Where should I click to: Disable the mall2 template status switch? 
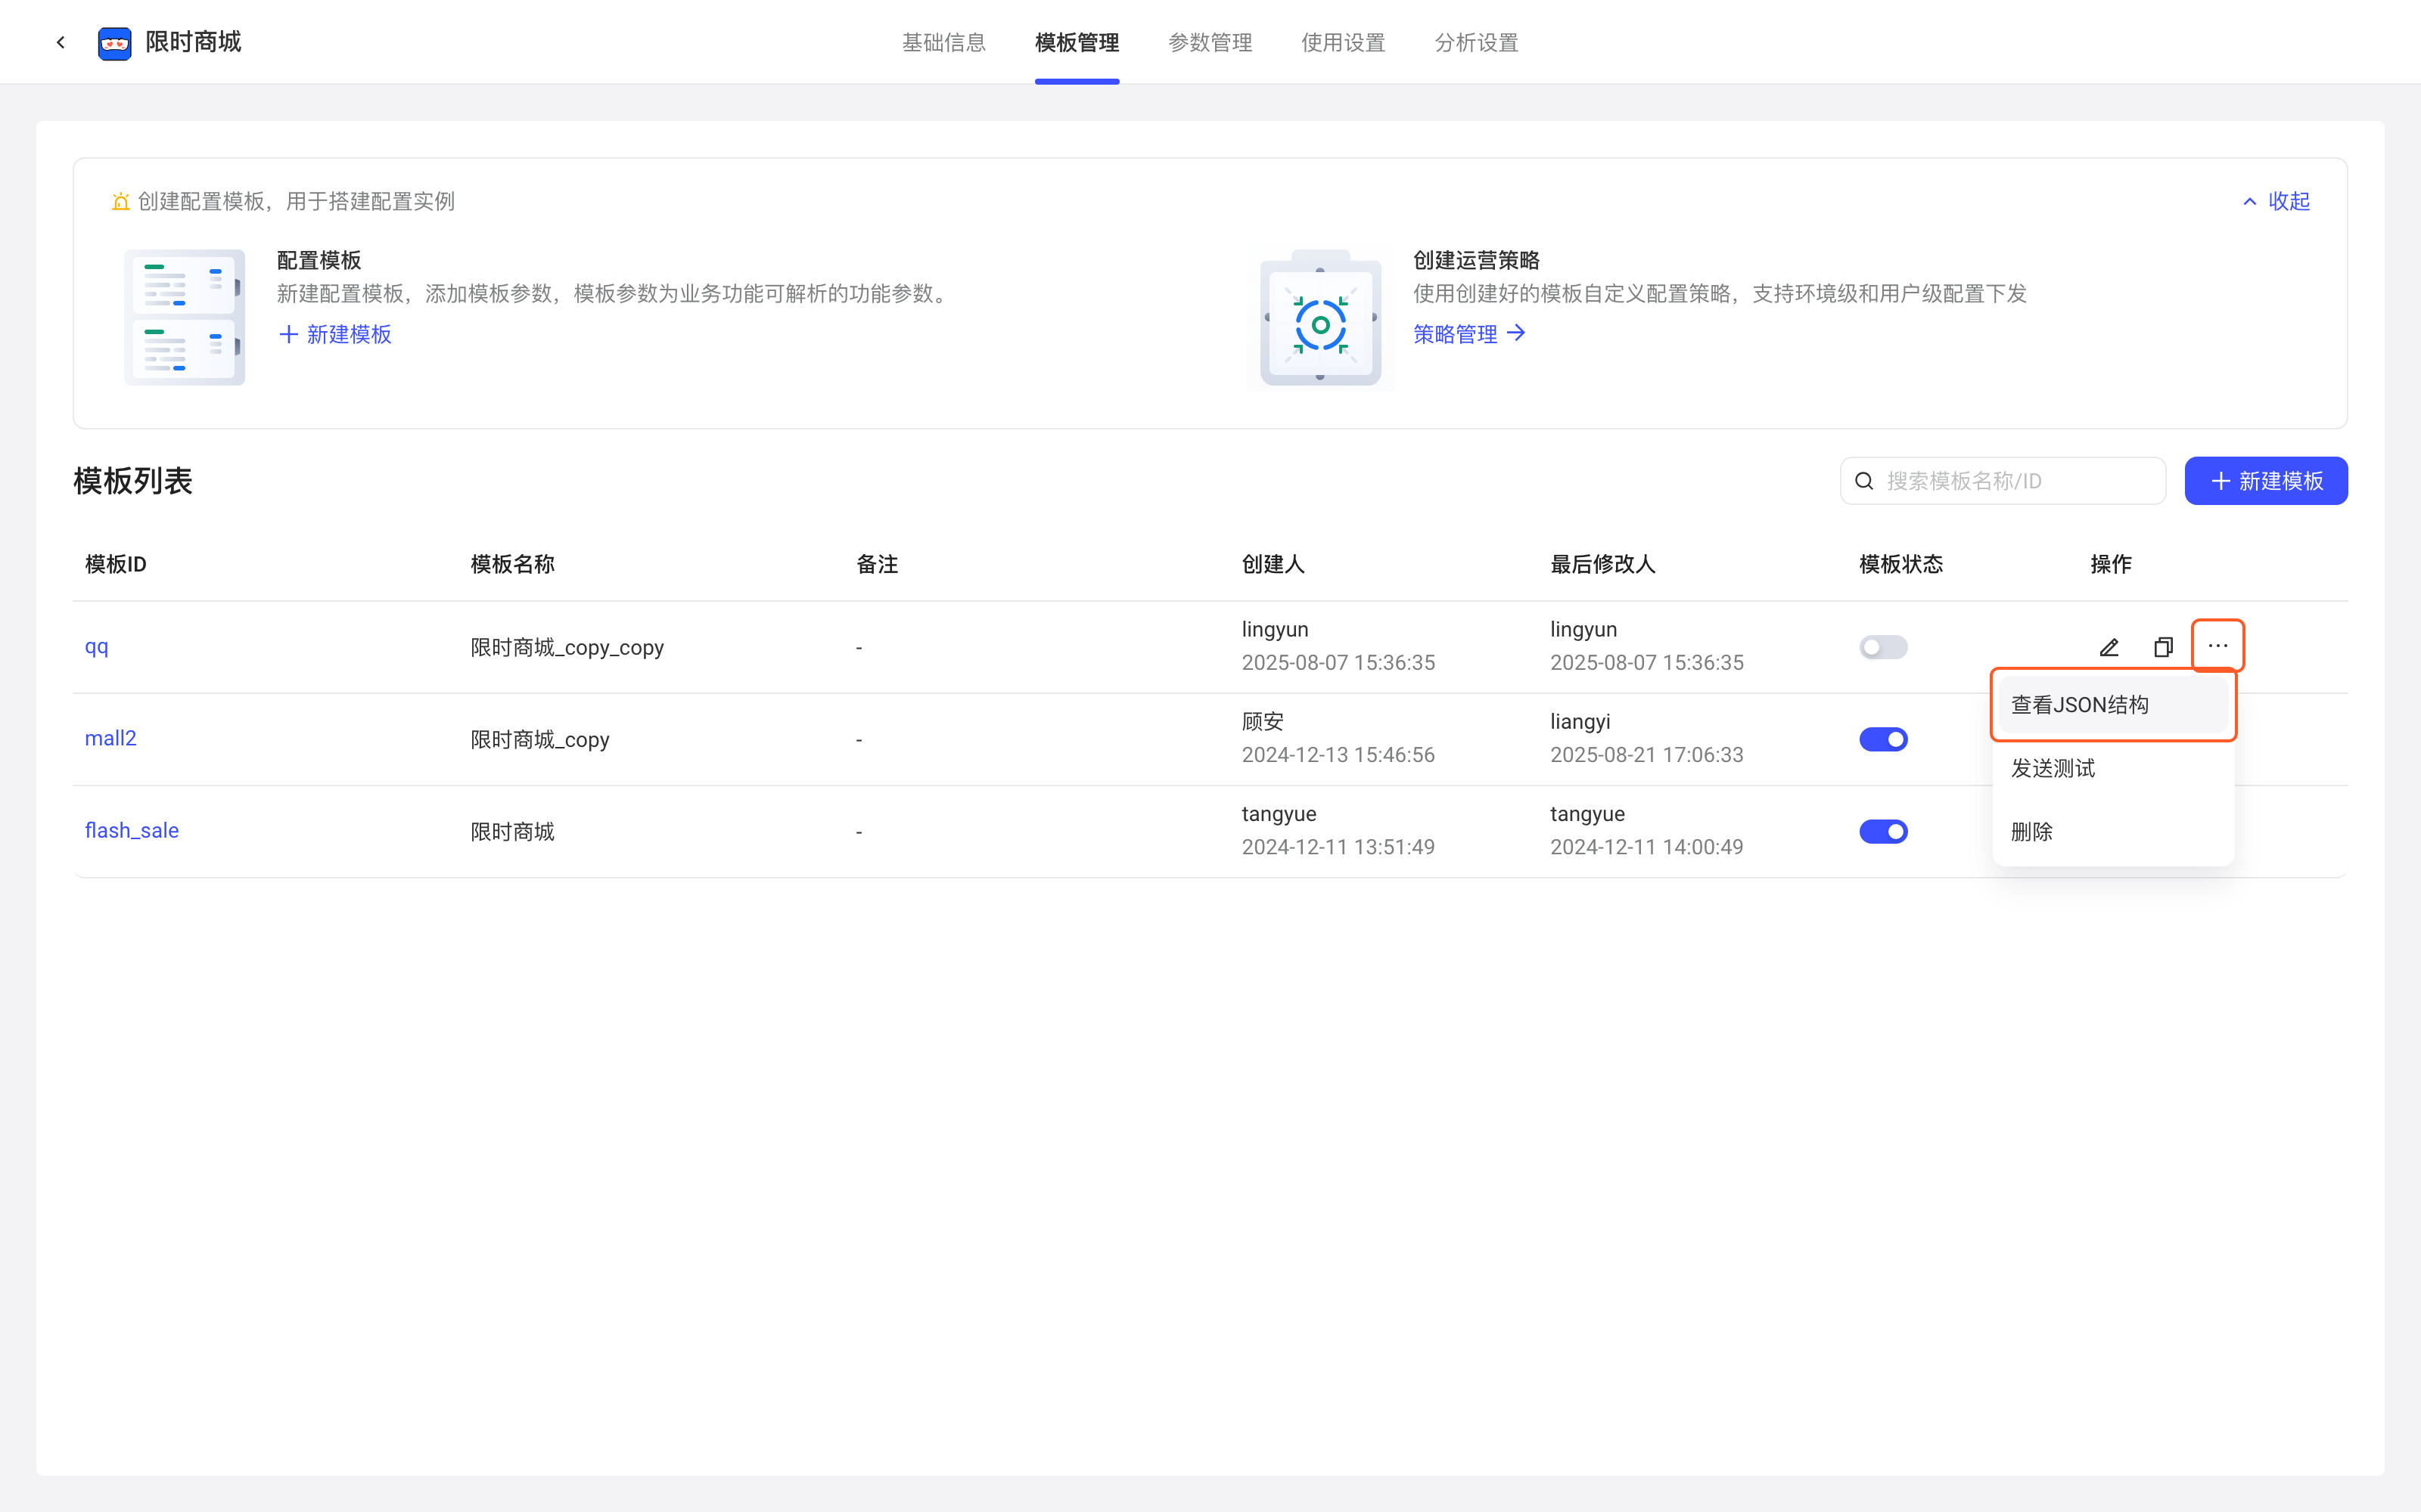1883,739
